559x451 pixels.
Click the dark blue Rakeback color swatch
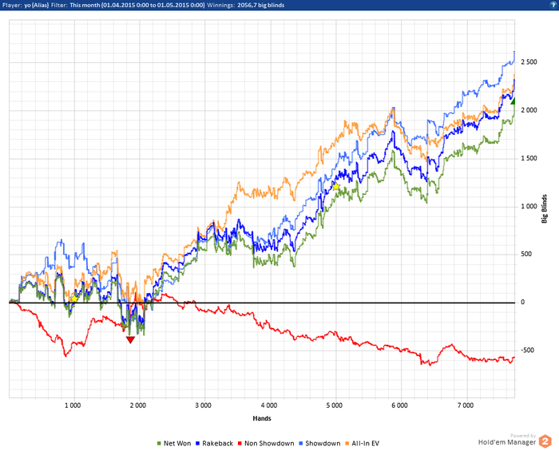click(x=197, y=444)
